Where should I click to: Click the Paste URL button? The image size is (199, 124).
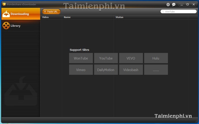click(x=51, y=12)
